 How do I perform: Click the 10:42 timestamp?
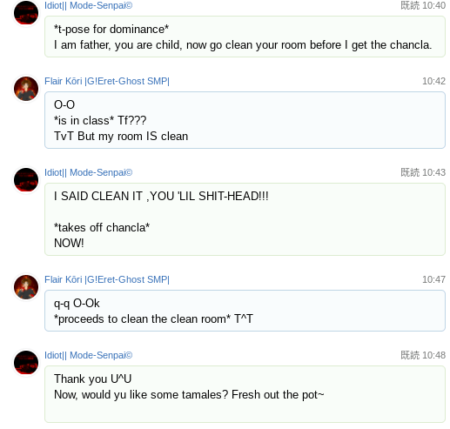pyautogui.click(x=433, y=81)
